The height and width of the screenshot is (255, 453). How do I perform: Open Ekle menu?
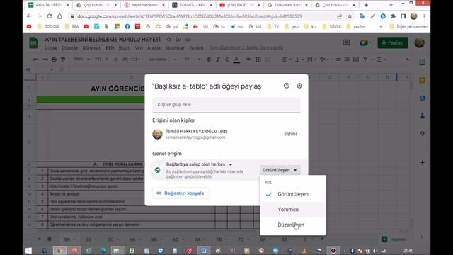pos(110,47)
